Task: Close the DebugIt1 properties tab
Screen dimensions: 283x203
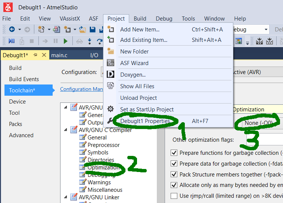Action: pyautogui.click(x=44, y=55)
